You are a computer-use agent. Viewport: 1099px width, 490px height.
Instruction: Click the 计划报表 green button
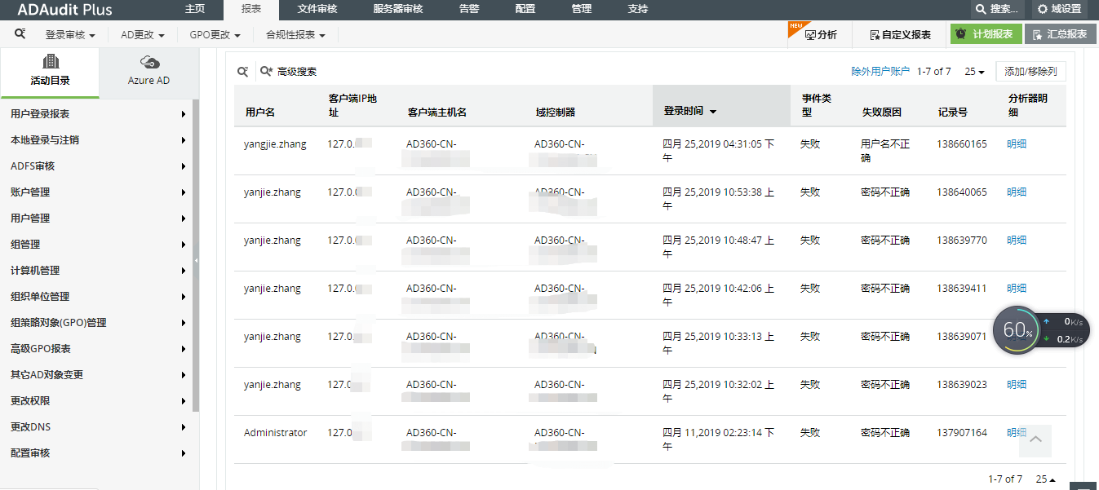985,34
